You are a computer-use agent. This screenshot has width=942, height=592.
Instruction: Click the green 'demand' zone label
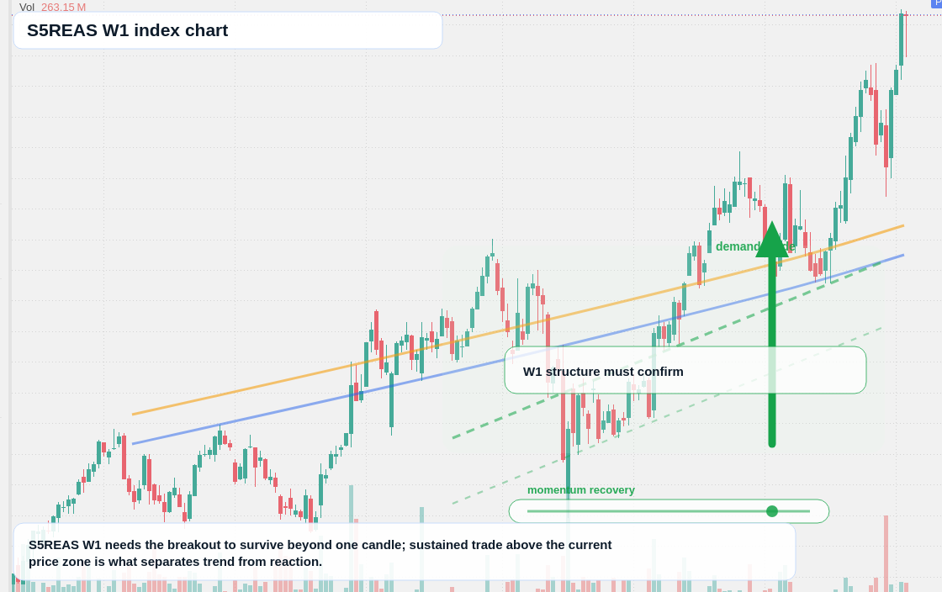tap(754, 246)
